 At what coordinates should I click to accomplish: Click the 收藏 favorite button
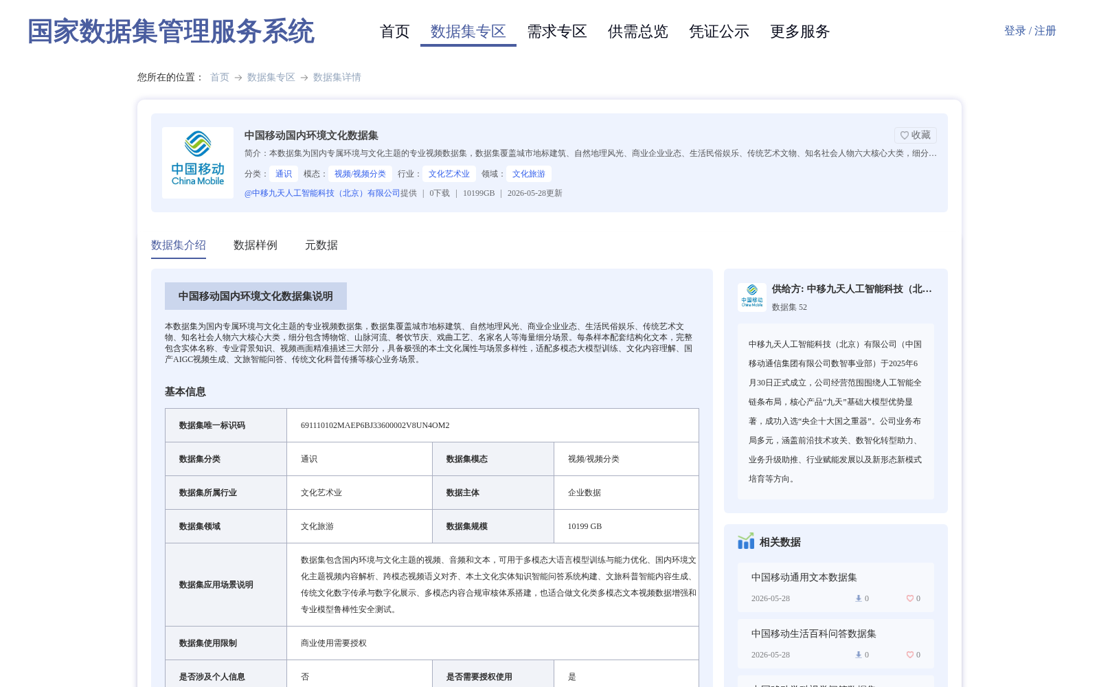point(916,135)
